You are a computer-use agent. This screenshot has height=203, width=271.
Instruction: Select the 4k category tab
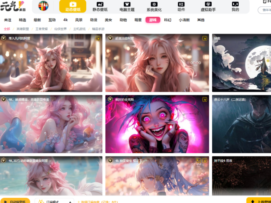point(66,20)
